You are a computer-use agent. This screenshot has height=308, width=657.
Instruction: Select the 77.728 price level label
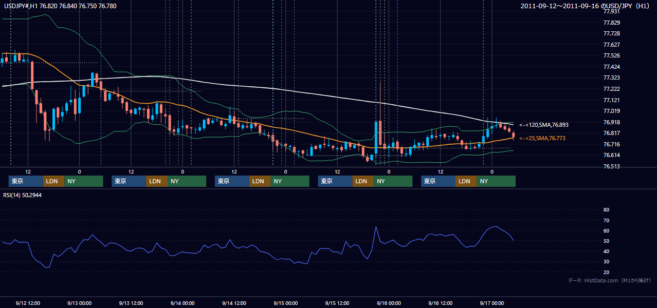(x=612, y=33)
